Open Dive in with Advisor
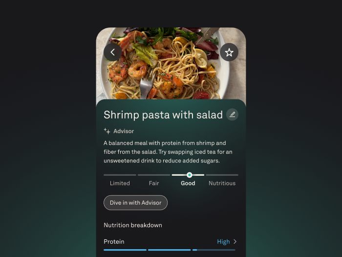Image resolution: width=342 pixels, height=257 pixels. (x=135, y=203)
